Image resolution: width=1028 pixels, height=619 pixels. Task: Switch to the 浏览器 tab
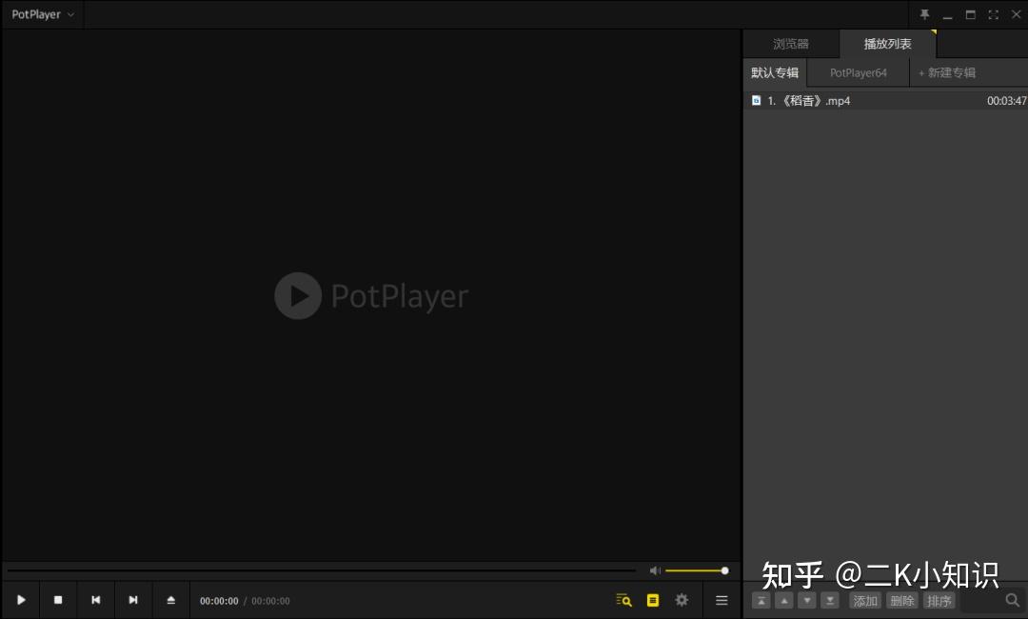[790, 43]
